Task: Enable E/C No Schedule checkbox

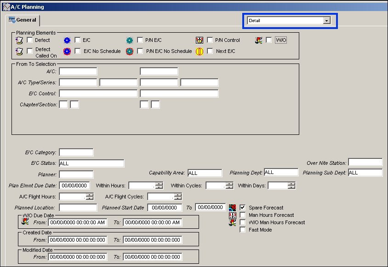Action: point(77,51)
